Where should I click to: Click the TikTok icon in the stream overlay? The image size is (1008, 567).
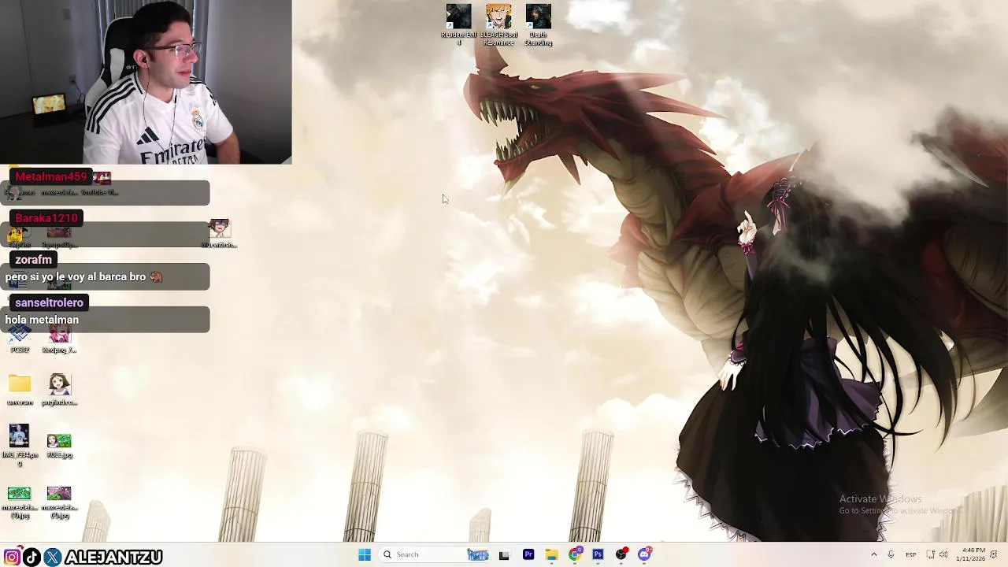click(x=31, y=557)
